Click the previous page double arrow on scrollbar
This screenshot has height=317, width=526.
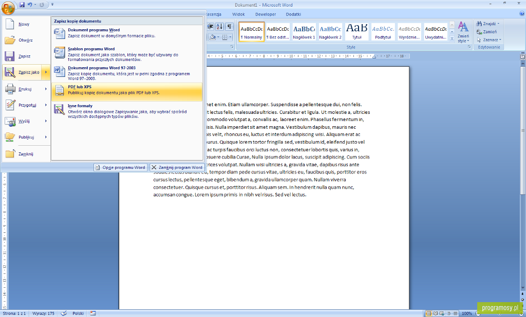click(x=522, y=294)
